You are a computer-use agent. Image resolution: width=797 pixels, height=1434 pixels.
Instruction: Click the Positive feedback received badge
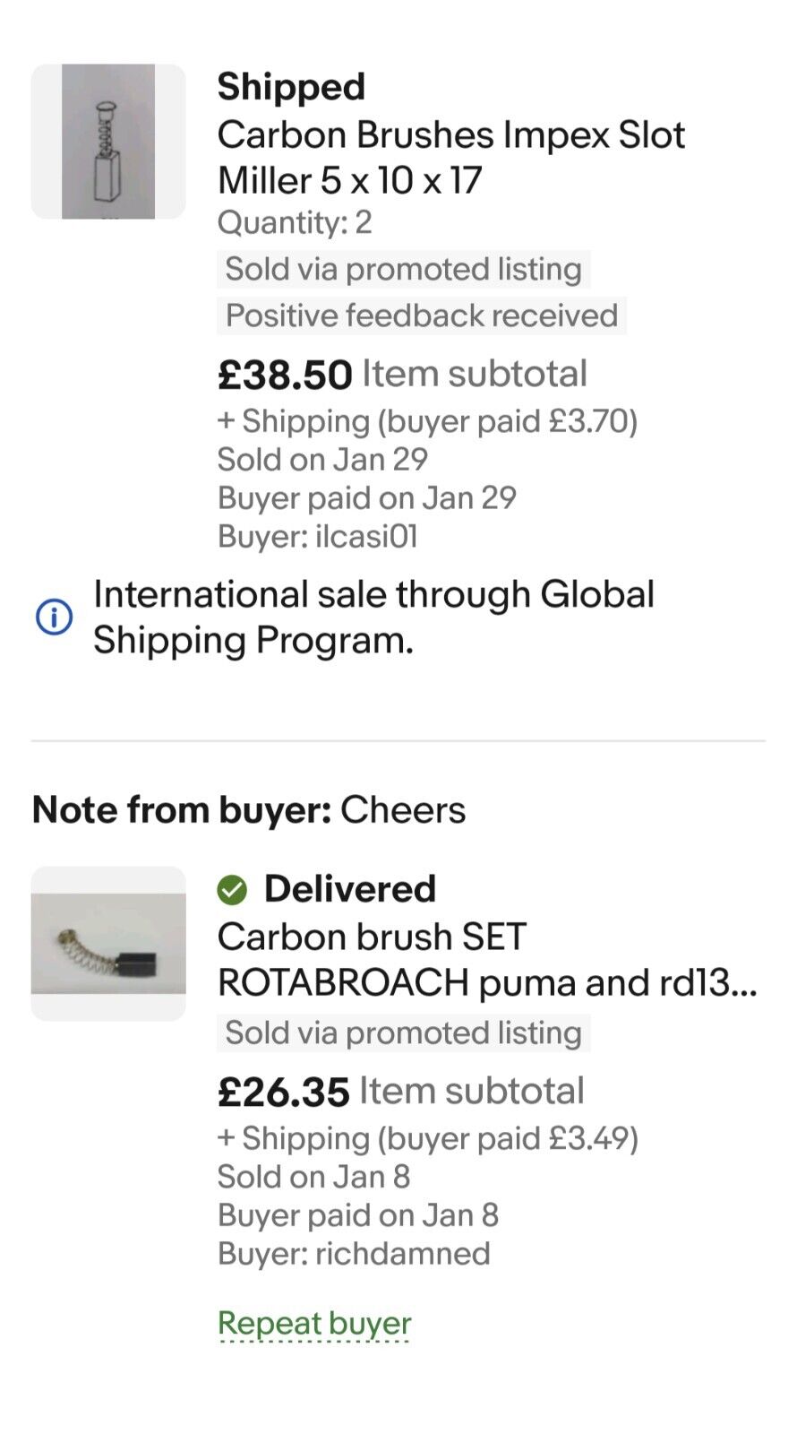(421, 315)
